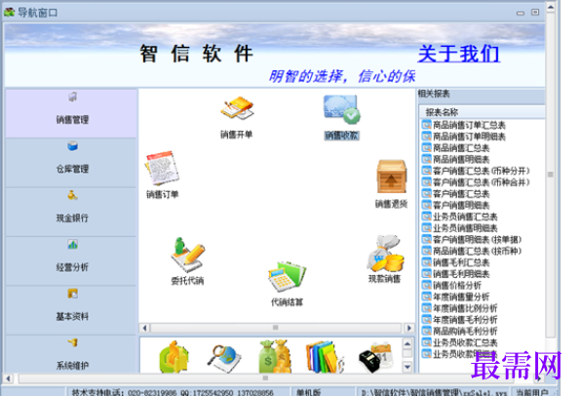Click the 报表名称 column header
Screen dimensions: 580x396
click(x=482, y=112)
